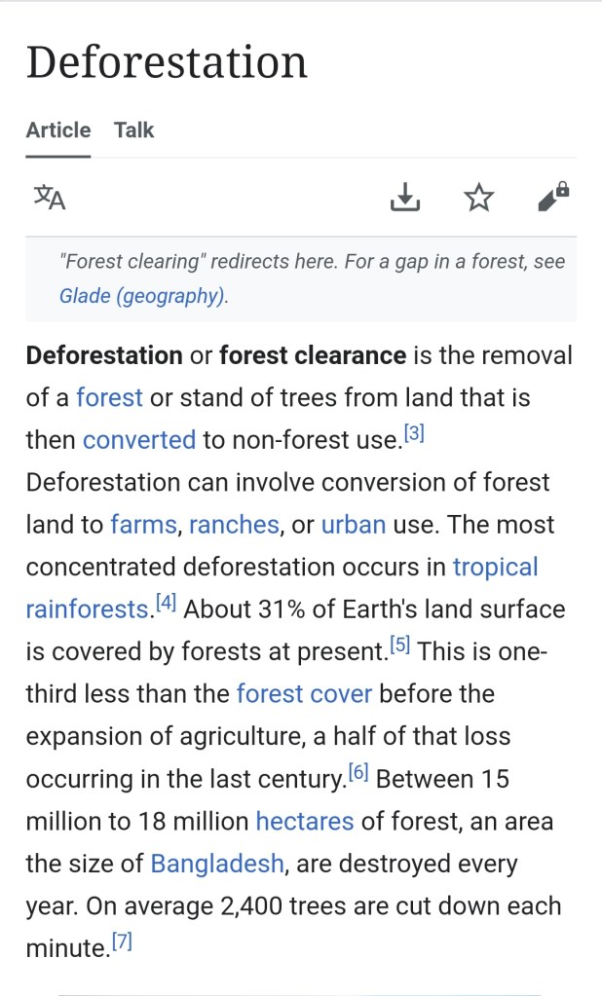Visit the farms link
This screenshot has width=602, height=996.
[143, 525]
